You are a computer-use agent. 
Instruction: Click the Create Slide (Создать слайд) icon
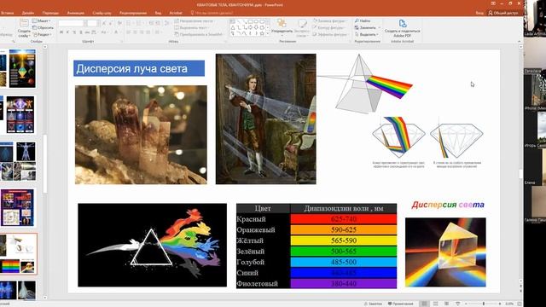click(24, 23)
